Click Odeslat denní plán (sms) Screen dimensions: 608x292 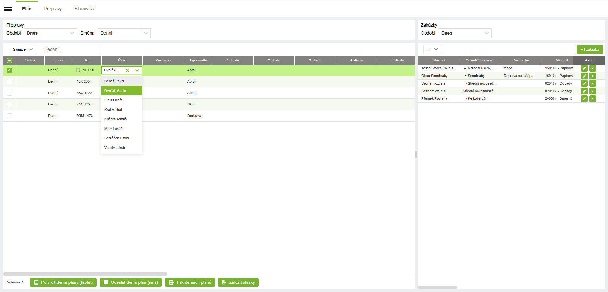coord(131,282)
